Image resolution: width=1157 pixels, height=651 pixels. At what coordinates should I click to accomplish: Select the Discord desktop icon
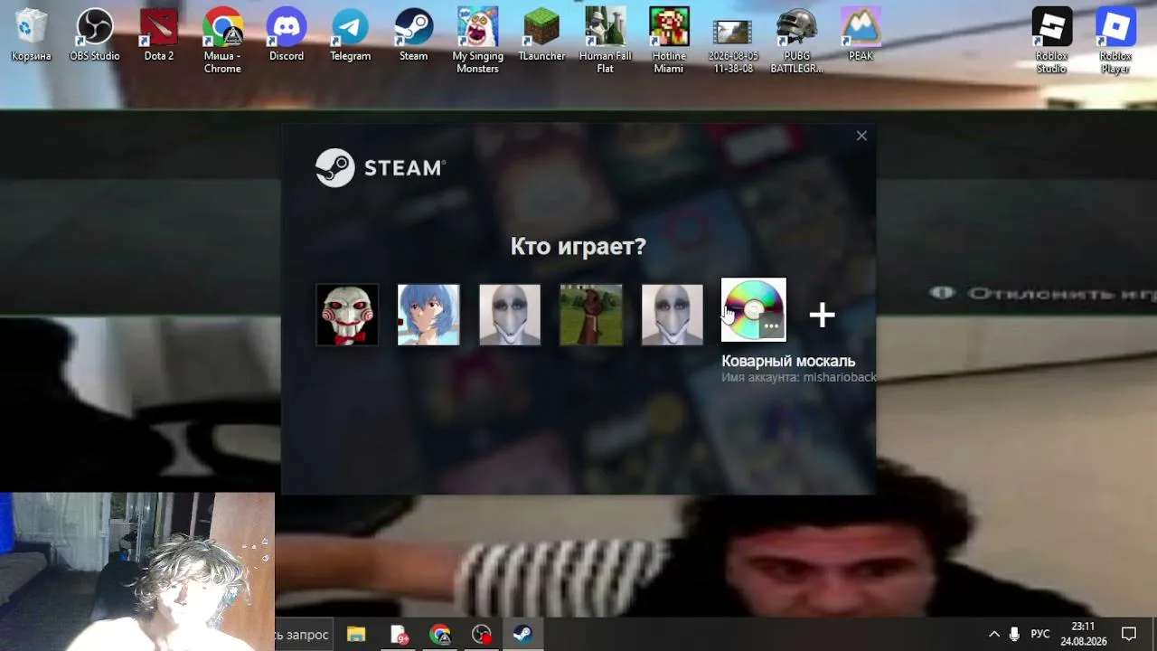tap(287, 35)
